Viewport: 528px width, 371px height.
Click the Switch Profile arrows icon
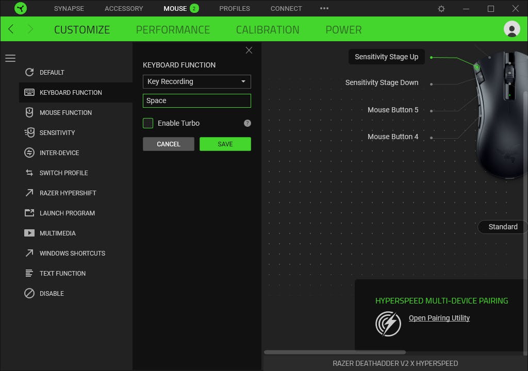click(29, 173)
